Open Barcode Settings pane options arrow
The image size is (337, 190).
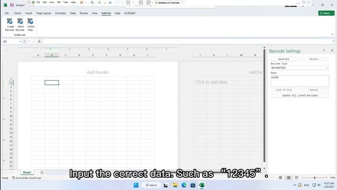[324, 51]
